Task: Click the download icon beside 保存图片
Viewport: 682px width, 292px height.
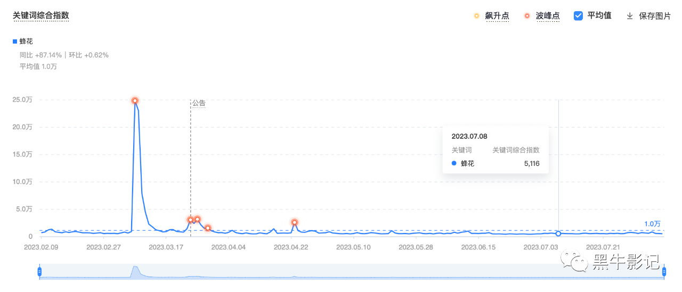Action: pos(630,16)
